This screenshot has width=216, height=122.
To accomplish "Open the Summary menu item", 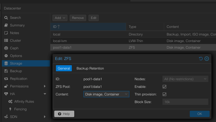I will [26, 25].
